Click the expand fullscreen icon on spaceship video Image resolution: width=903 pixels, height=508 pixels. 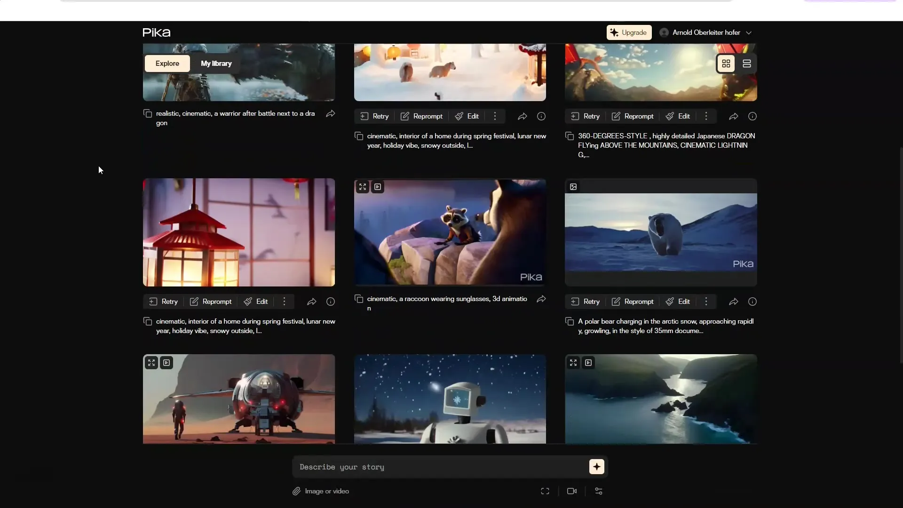[x=151, y=362]
